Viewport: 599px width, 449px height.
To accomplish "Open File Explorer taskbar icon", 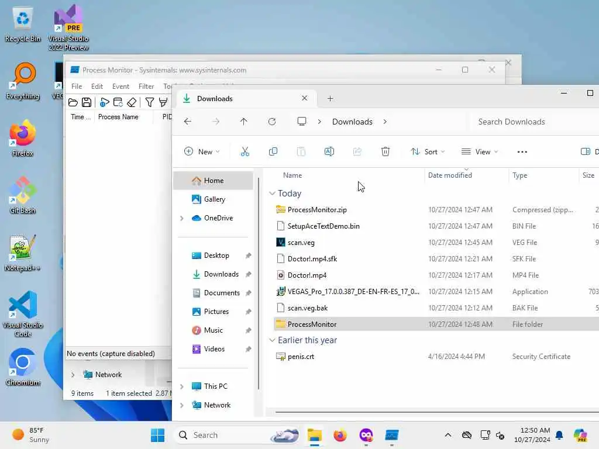I will point(314,435).
